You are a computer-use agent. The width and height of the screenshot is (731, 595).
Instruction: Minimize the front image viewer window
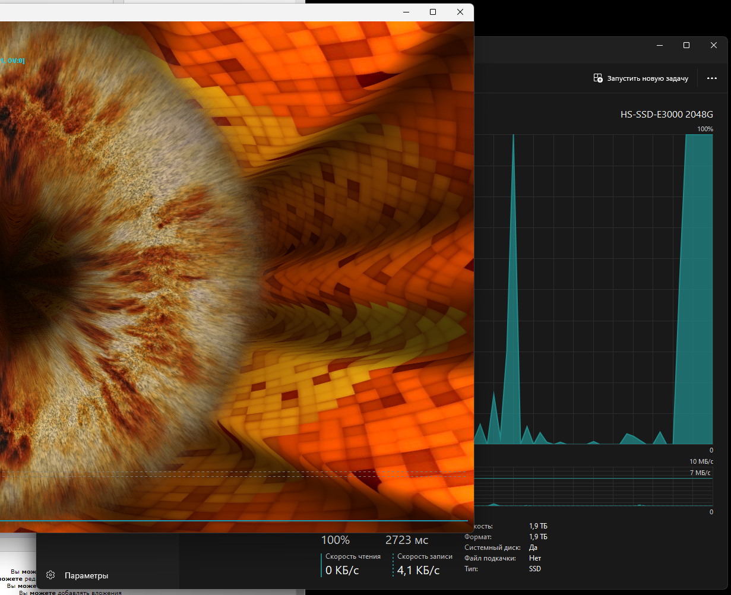pyautogui.click(x=406, y=12)
